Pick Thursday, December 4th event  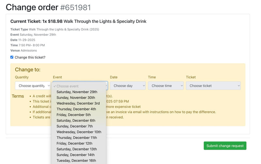click(x=76, y=109)
